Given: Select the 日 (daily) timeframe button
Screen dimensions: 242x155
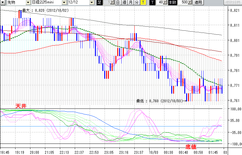Looking at the screenshot, I should (118, 2).
